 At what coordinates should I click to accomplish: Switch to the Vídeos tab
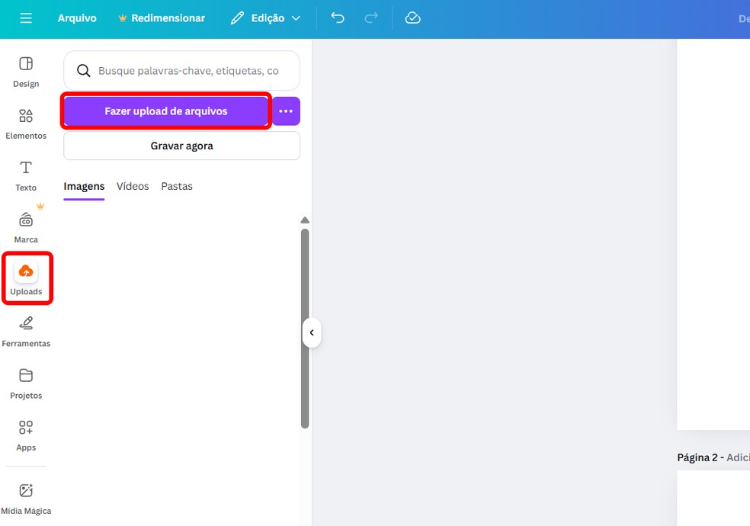point(133,187)
